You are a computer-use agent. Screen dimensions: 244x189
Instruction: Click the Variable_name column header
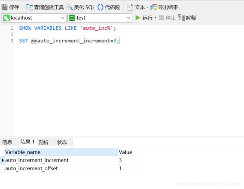61,152
